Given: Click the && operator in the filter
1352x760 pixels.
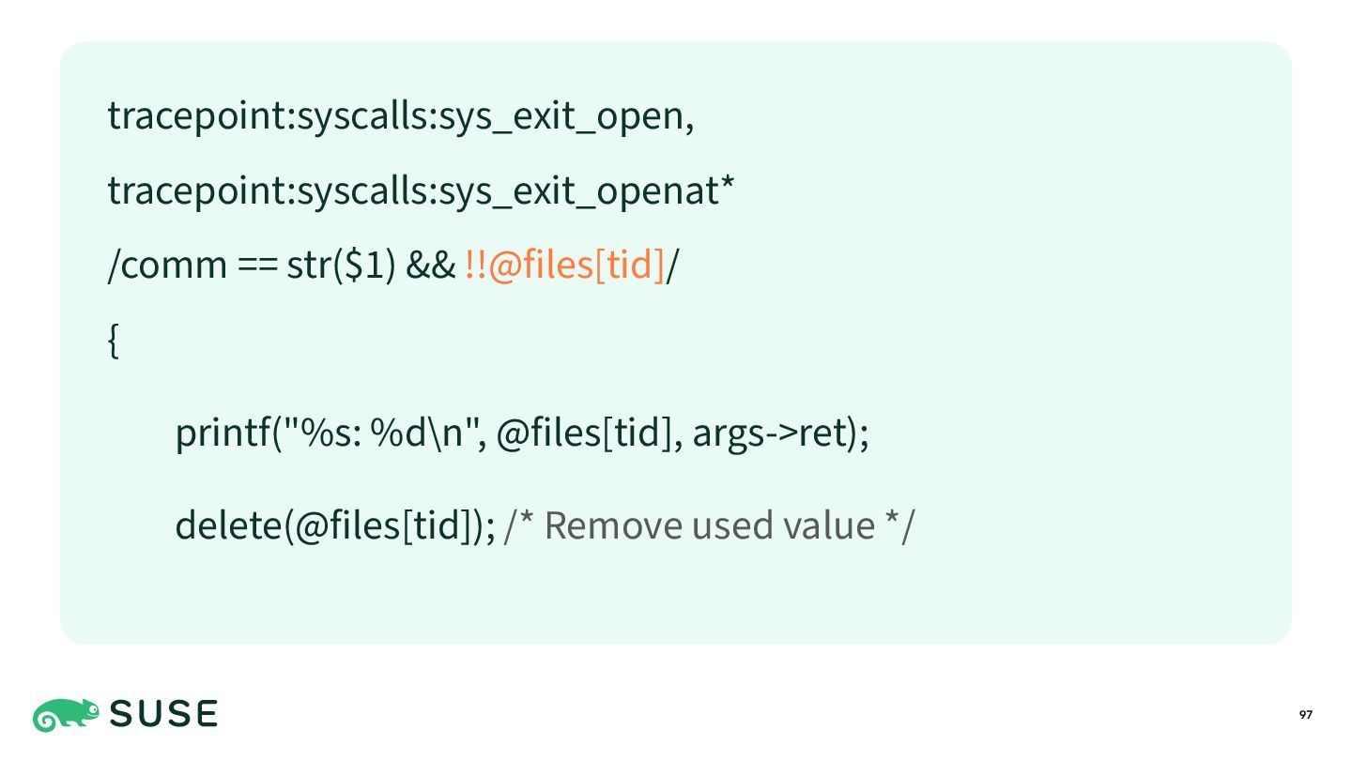Looking at the screenshot, I should (x=430, y=266).
